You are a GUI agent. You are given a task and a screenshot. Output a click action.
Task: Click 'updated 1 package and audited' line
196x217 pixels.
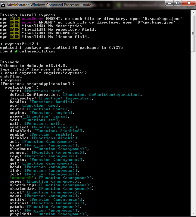[61, 48]
